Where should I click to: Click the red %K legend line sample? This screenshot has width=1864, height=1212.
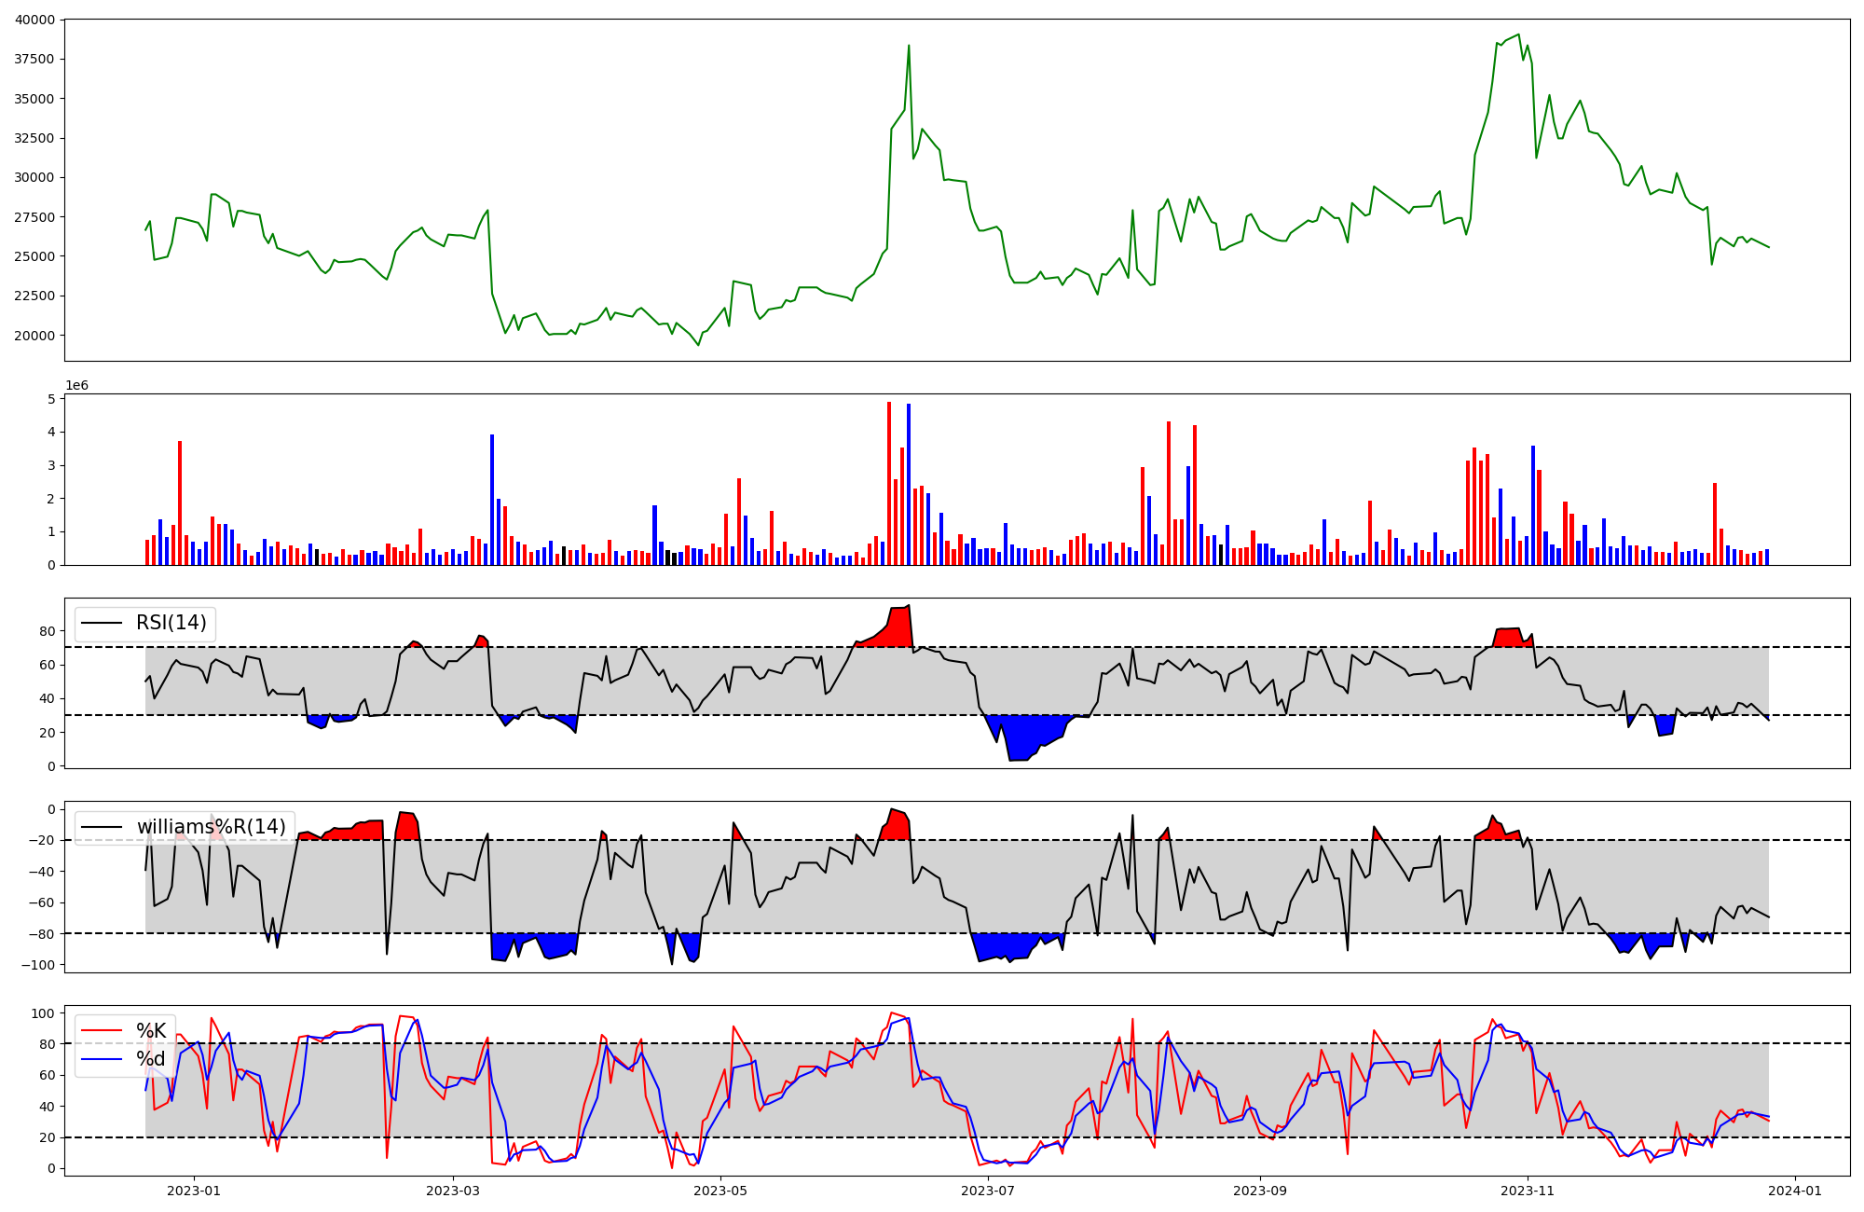tap(102, 1031)
